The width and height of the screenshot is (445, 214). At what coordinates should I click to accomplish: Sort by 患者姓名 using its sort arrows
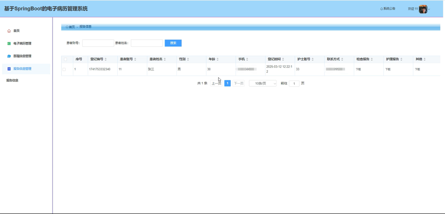tap(165, 59)
